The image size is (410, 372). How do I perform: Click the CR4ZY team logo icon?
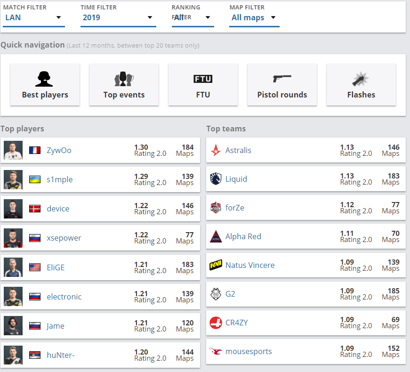[x=216, y=323]
